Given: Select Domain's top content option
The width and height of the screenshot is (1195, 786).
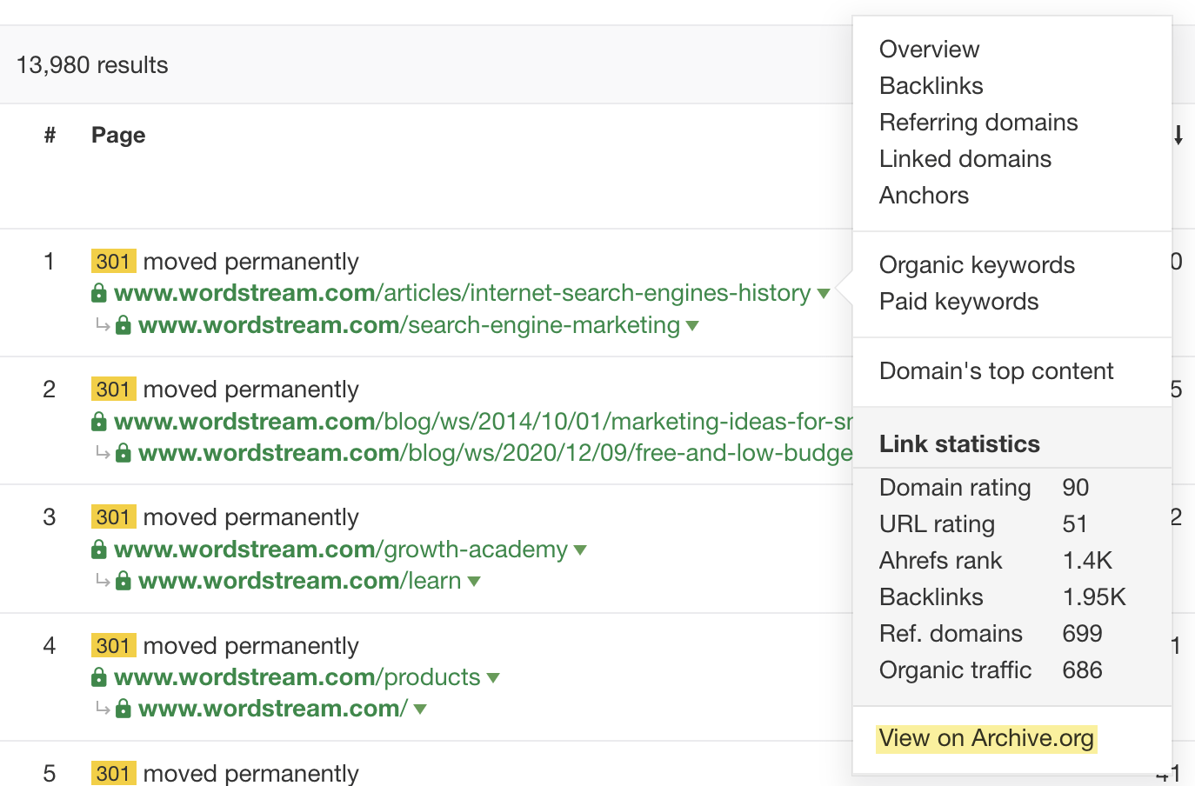Looking at the screenshot, I should pyautogui.click(x=996, y=371).
